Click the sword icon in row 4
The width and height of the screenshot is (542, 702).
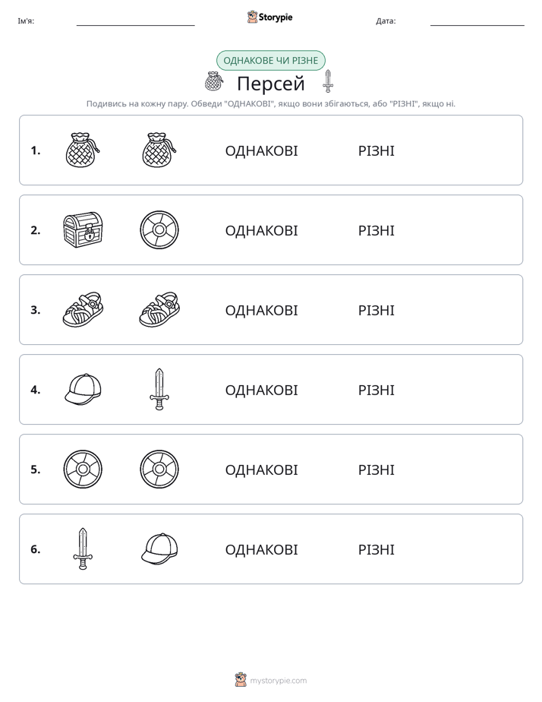pos(159,390)
